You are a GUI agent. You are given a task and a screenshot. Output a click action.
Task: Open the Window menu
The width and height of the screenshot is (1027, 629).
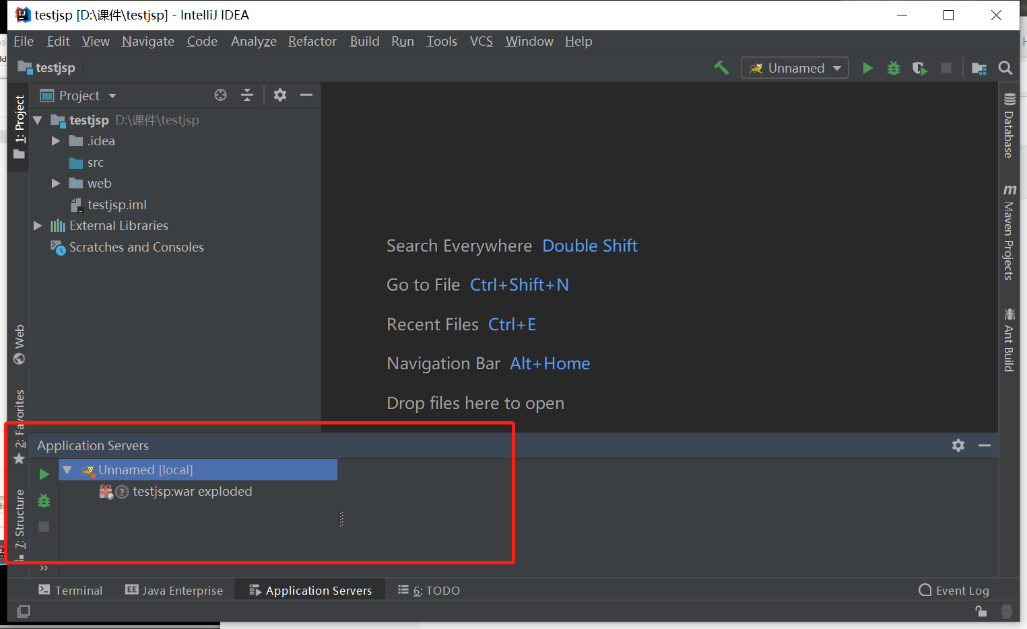point(529,41)
